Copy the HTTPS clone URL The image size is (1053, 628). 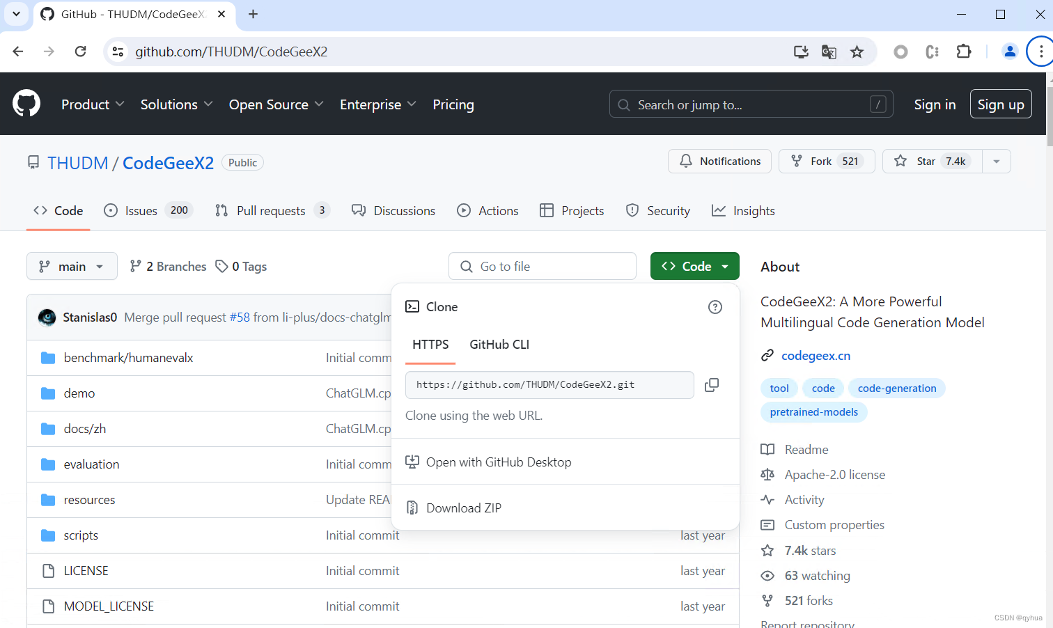pos(711,385)
